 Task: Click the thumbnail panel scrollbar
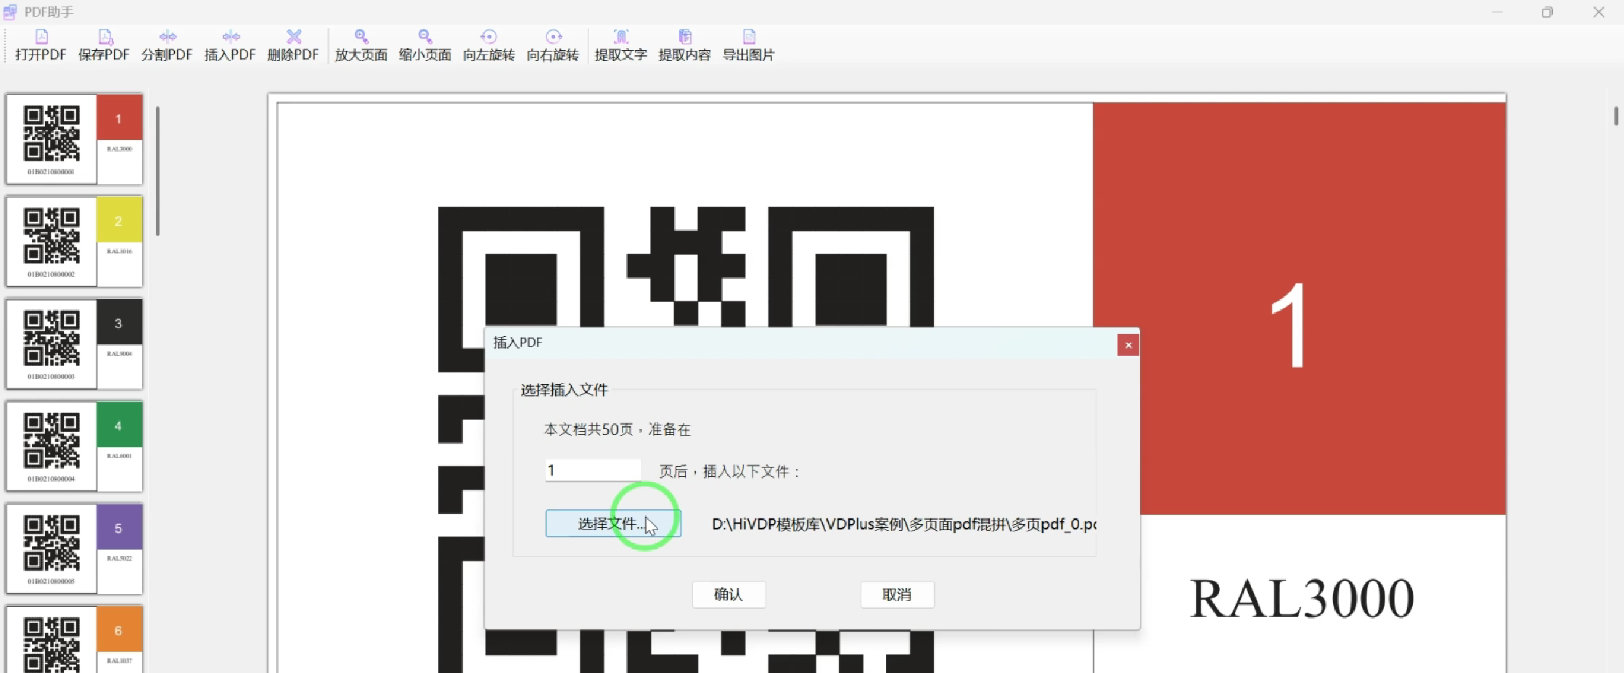tap(157, 171)
